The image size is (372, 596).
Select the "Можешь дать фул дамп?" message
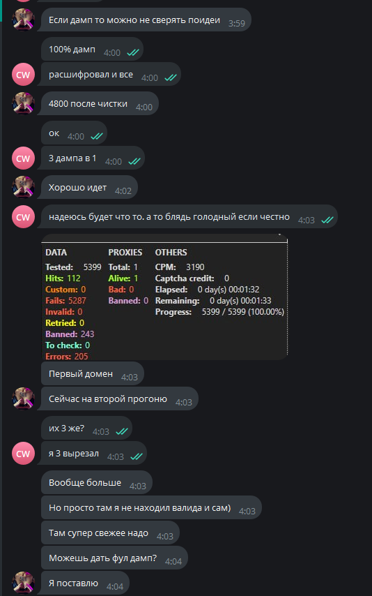(x=114, y=558)
